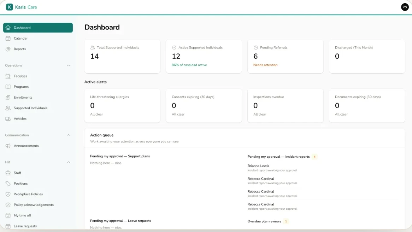This screenshot has width=412, height=232.
Task: Open Staff page
Action: coord(38,173)
